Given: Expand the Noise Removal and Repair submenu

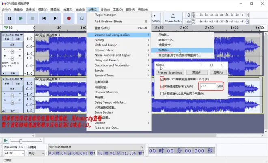Looking at the screenshot, I should [119, 55].
